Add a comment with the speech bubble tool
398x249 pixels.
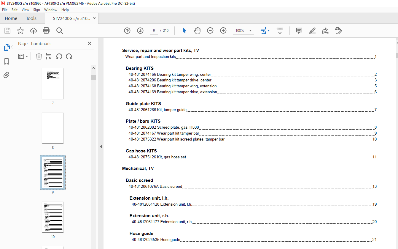coord(299,31)
